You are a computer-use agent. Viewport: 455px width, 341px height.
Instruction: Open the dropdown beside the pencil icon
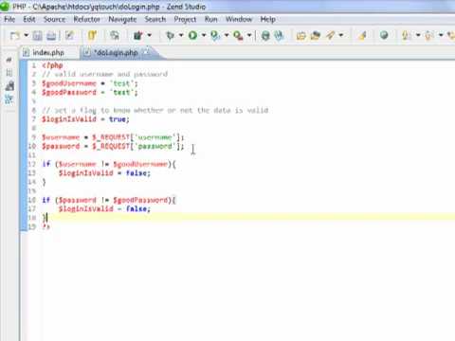(x=341, y=35)
